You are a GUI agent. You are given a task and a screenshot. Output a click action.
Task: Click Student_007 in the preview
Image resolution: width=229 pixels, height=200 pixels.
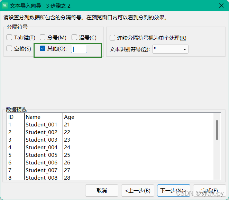coord(42,170)
